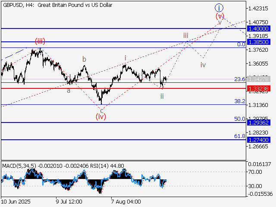Image resolution: width=276 pixels, height=207 pixels.
Task: Click the red 1.33238 price tag
Action: pos(259,88)
